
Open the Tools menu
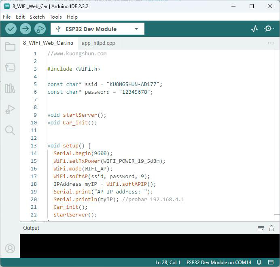click(56, 17)
